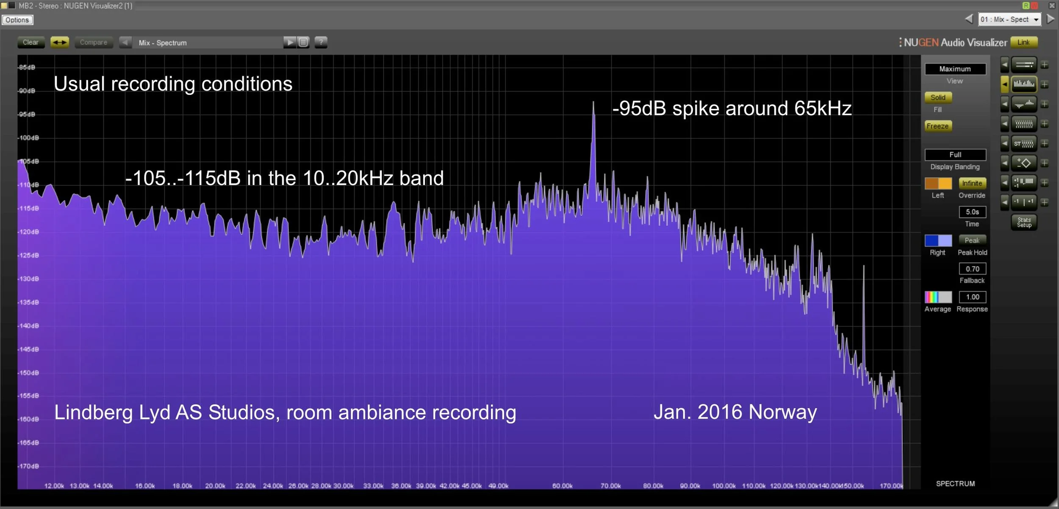Screen dimensions: 1059x509
Task: Click the question mark help icon
Action: click(321, 42)
